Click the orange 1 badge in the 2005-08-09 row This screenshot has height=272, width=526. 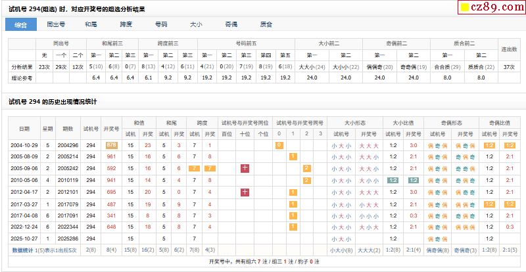pos(293,156)
